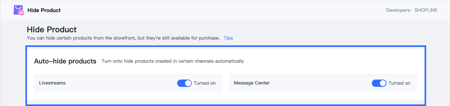This screenshot has height=106, width=450.
Task: Click the SHOPLINE developer name
Action: coord(426,10)
